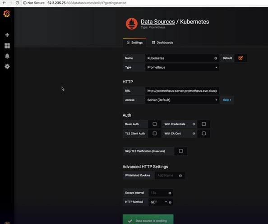Click the URL input with prometheus-server address
The height and width of the screenshot is (224, 268).
pyautogui.click(x=182, y=91)
